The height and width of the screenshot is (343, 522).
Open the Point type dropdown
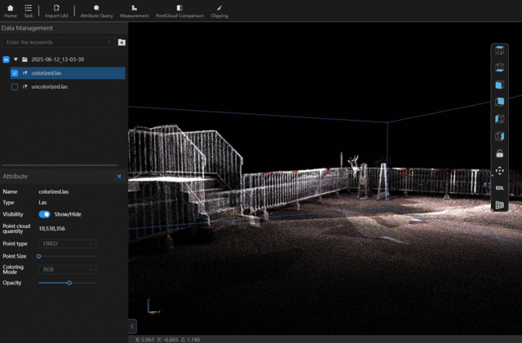(x=68, y=244)
